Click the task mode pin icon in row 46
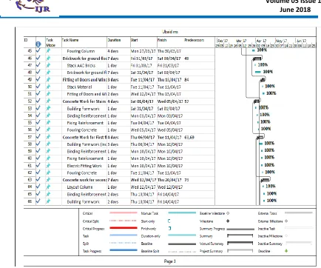Screen dimensions: 321x268 click(48, 58)
